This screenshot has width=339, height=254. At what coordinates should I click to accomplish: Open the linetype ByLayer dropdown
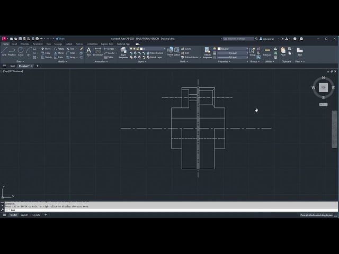233,57
